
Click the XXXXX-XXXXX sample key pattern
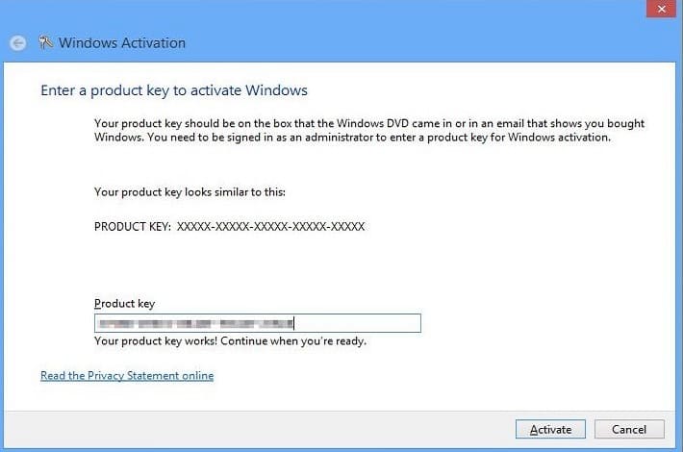click(x=271, y=227)
